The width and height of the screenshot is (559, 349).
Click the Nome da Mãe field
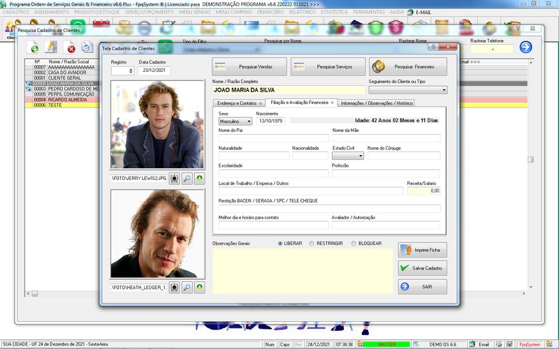click(386, 138)
